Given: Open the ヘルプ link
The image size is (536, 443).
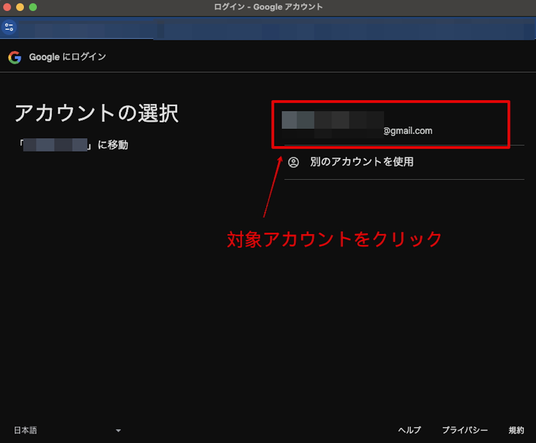Looking at the screenshot, I should [409, 430].
